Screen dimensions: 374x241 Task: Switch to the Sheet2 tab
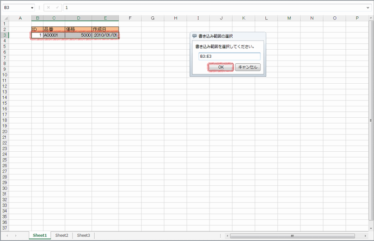point(62,236)
